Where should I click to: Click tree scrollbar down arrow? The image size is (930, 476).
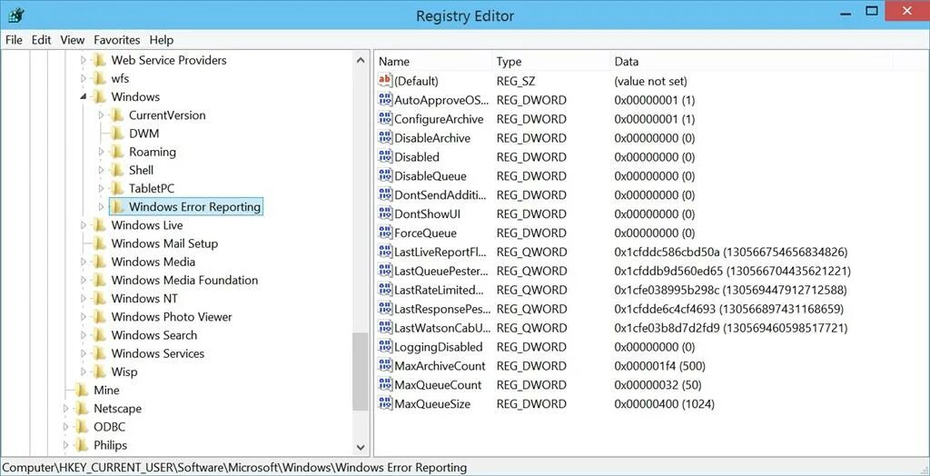point(361,446)
